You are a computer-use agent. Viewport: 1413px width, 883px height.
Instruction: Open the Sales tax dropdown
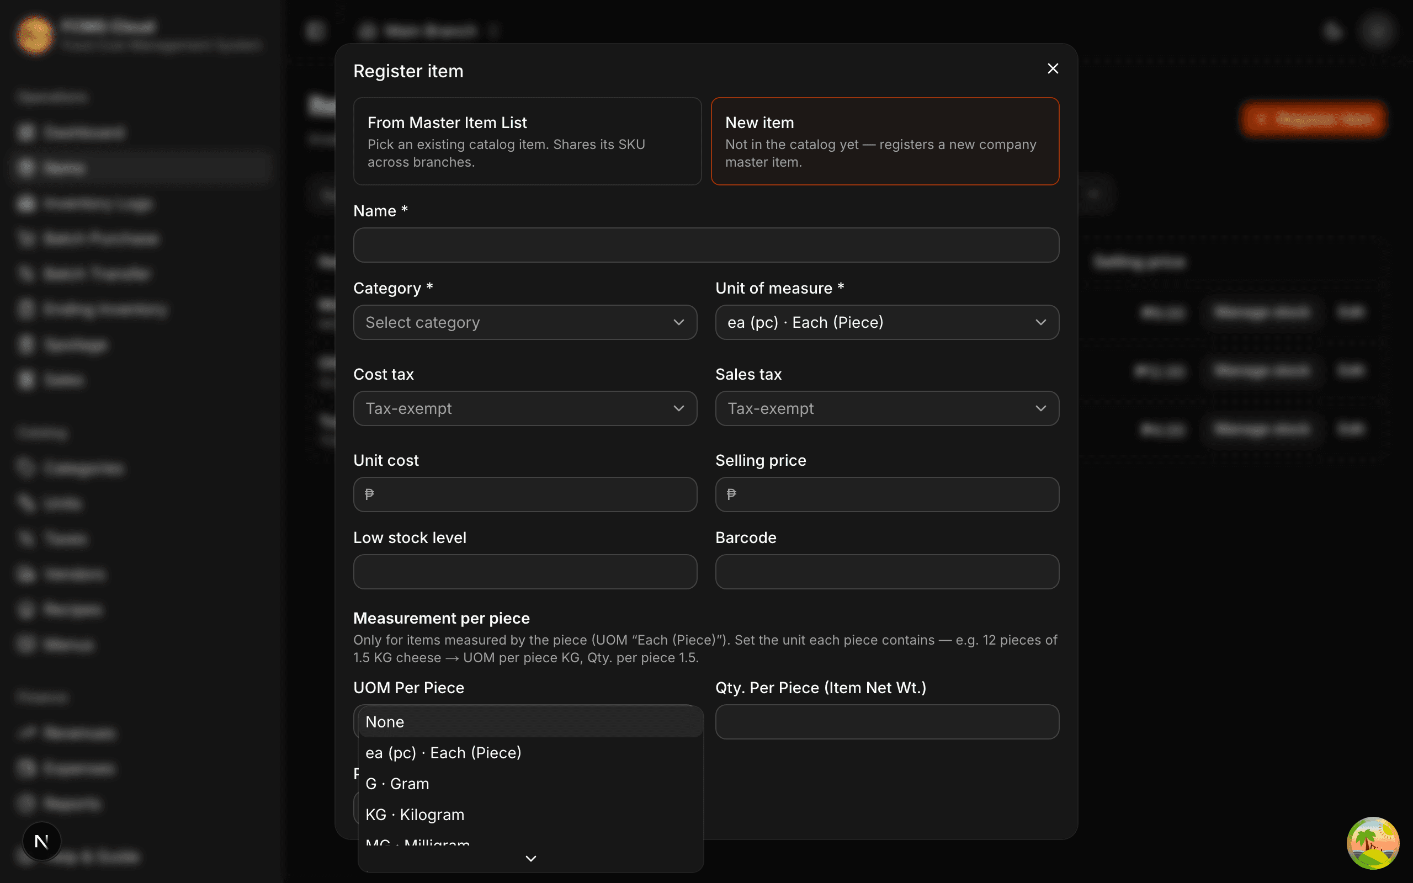(x=887, y=408)
